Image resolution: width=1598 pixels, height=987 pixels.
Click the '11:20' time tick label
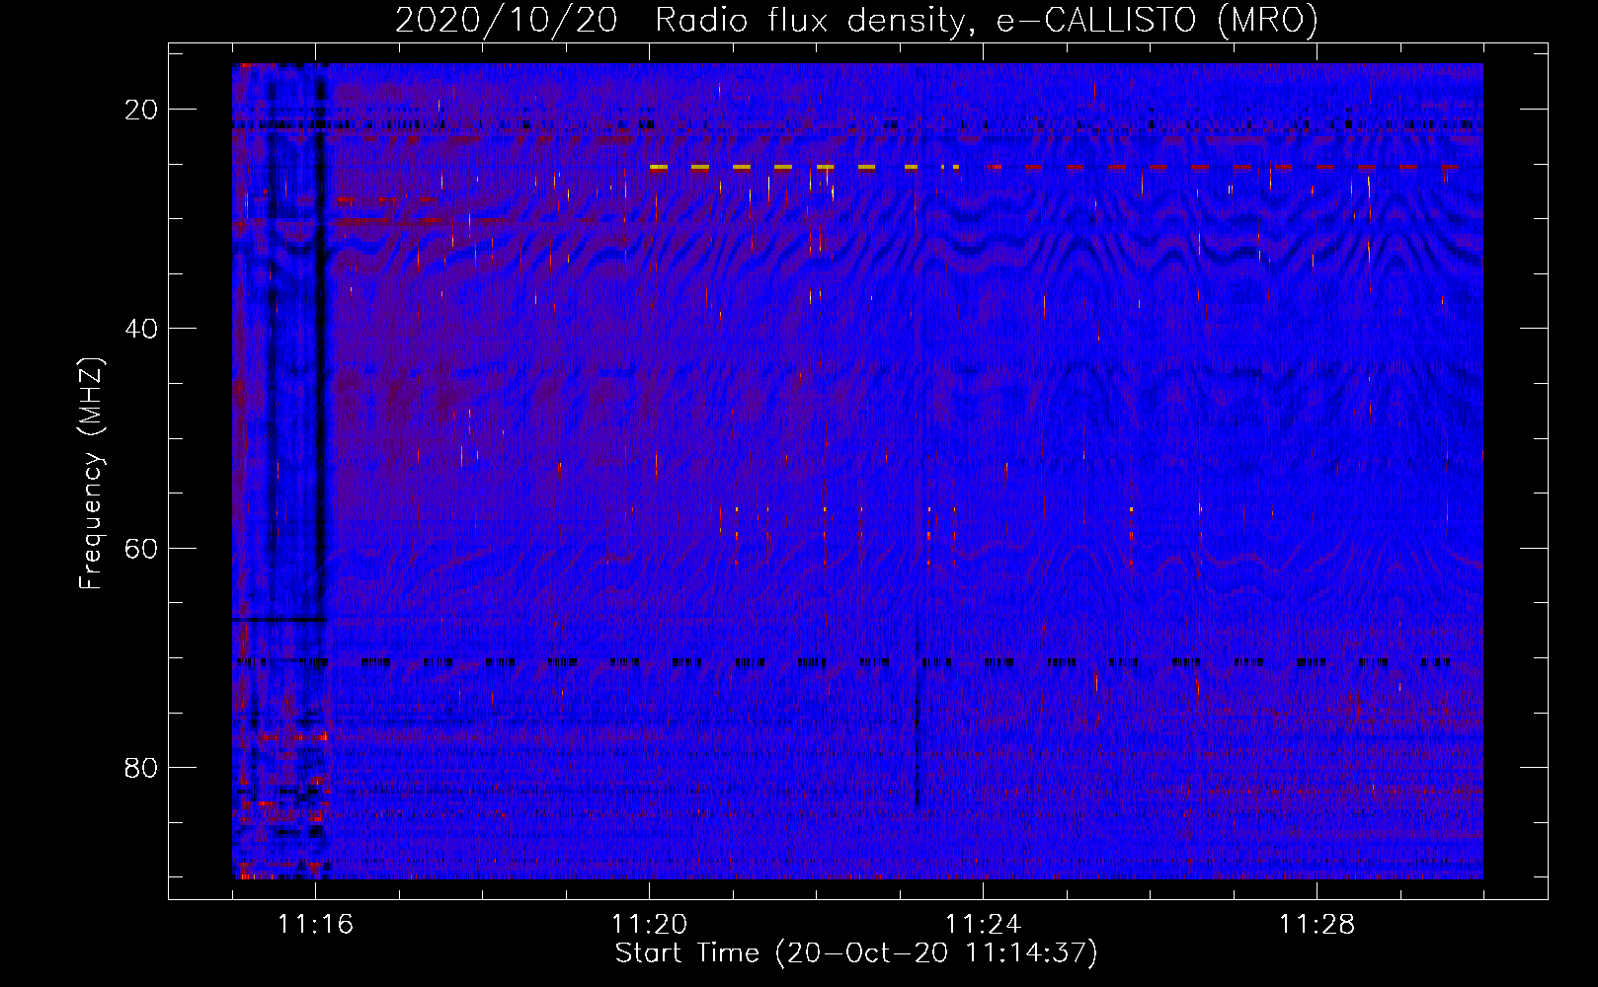point(649,925)
